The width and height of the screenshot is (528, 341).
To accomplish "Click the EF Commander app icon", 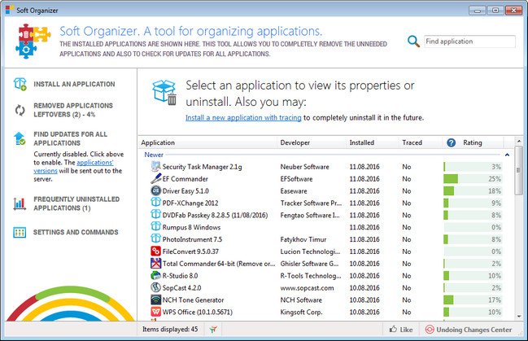I will [x=155, y=178].
